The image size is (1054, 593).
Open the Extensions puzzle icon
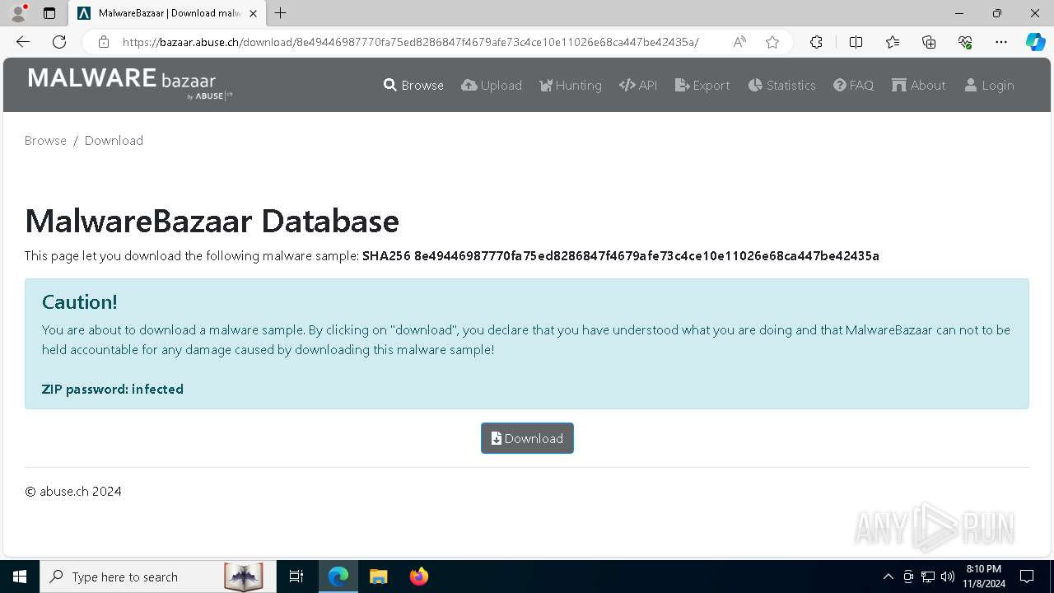coord(816,42)
